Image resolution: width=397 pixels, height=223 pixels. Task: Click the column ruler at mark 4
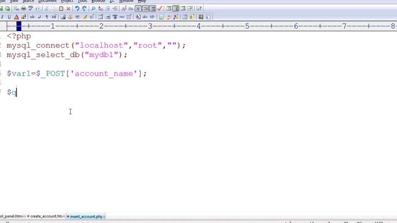[198, 26]
